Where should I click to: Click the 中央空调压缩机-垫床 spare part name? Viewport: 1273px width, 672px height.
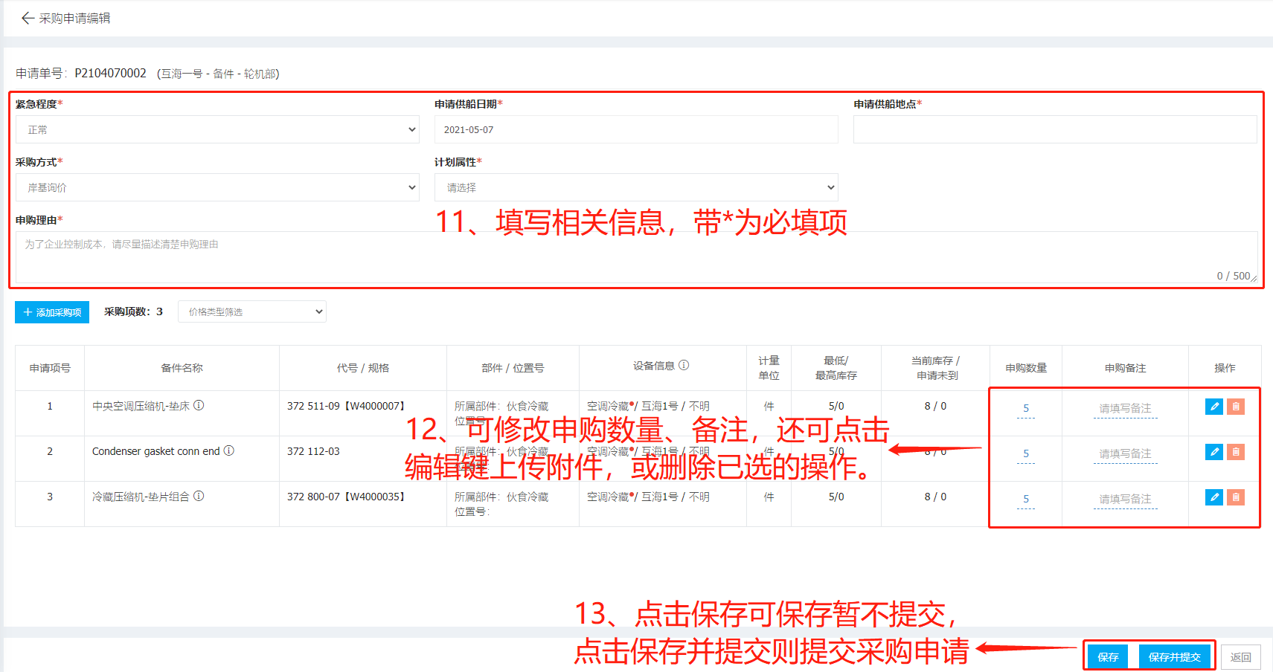tap(141, 406)
